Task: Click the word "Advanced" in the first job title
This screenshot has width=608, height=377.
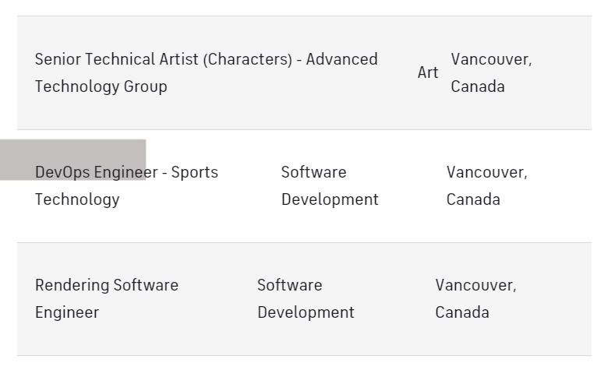Action: coord(341,59)
